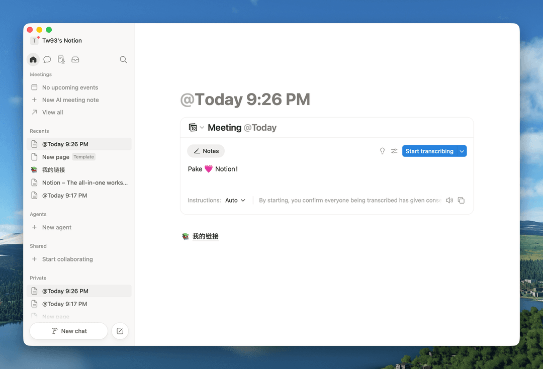Click the Template tag beside New page

tap(83, 157)
